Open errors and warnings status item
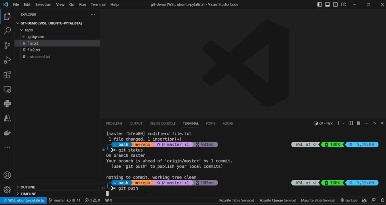 (x=92, y=200)
